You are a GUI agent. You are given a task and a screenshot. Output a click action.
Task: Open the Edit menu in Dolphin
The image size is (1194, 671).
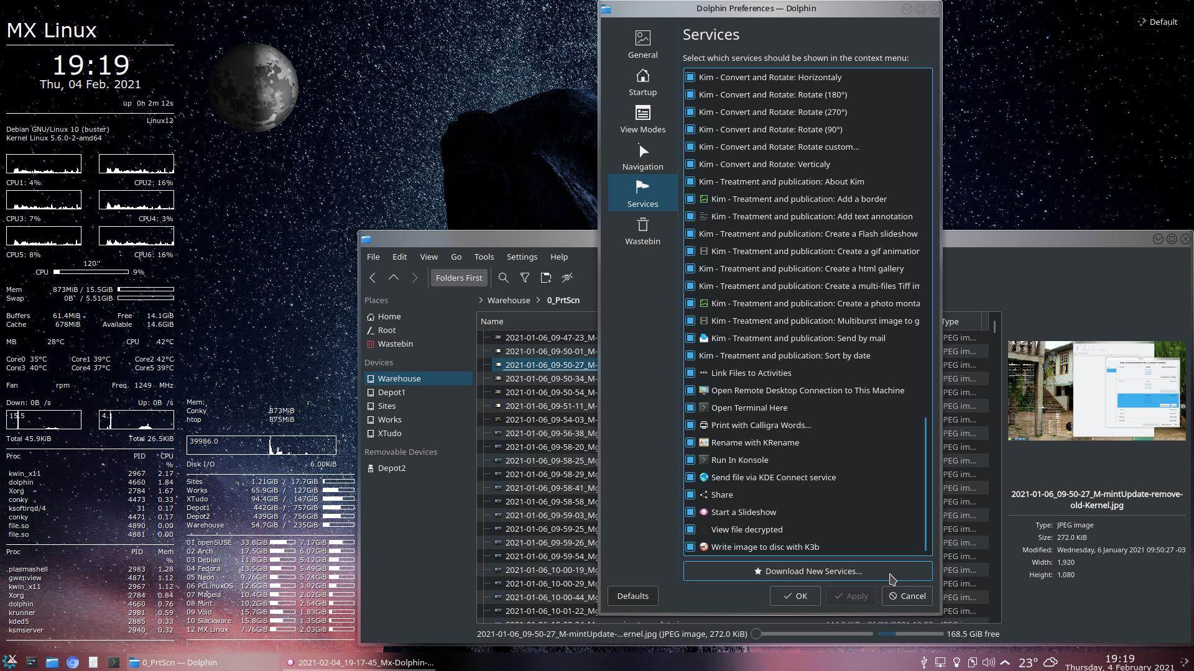point(399,257)
